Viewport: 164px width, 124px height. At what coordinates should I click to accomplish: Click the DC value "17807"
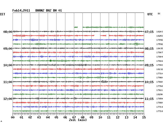tap(160, 52)
